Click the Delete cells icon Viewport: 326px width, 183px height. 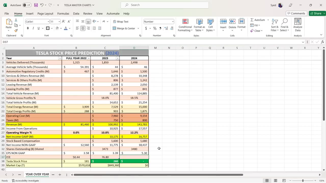click(x=232, y=22)
